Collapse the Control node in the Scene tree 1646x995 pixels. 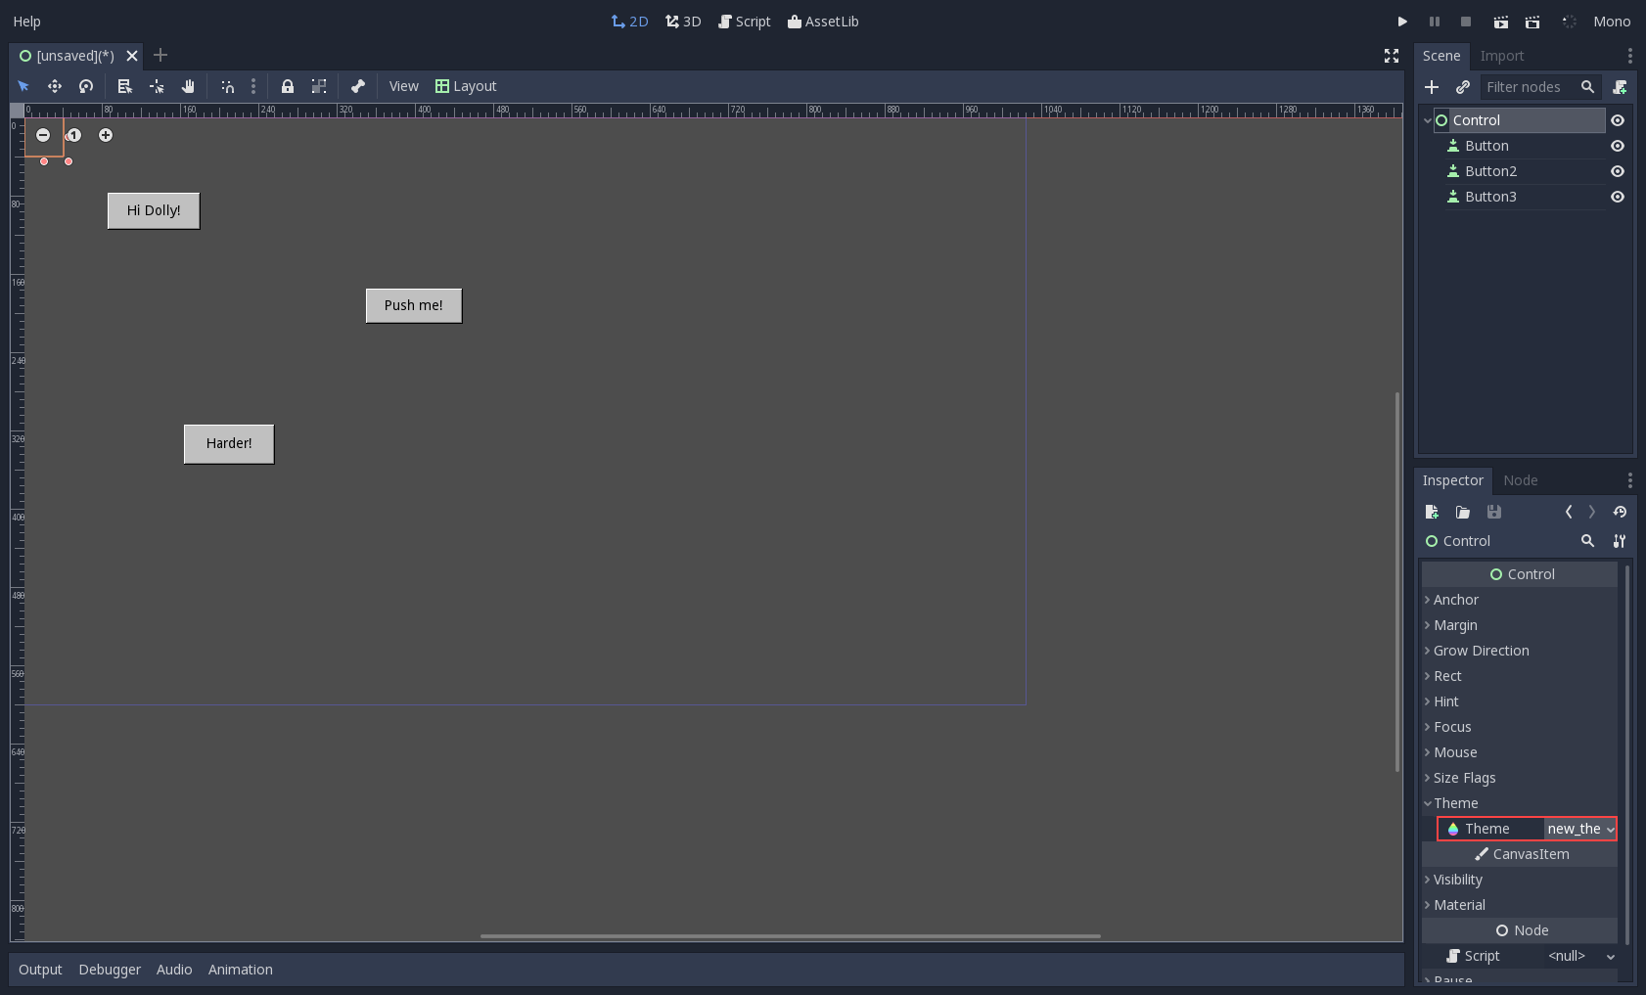click(1428, 119)
